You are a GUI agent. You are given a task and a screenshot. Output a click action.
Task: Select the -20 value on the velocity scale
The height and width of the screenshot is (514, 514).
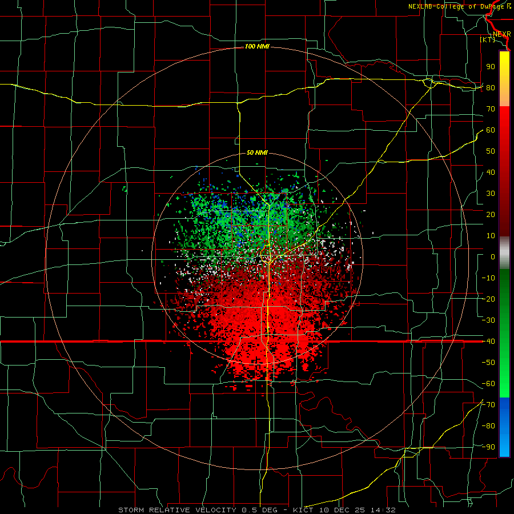click(488, 299)
